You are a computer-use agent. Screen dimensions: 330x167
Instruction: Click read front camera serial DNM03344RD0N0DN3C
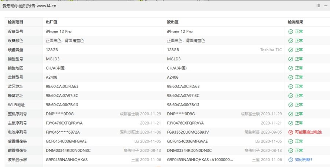(x=190, y=151)
